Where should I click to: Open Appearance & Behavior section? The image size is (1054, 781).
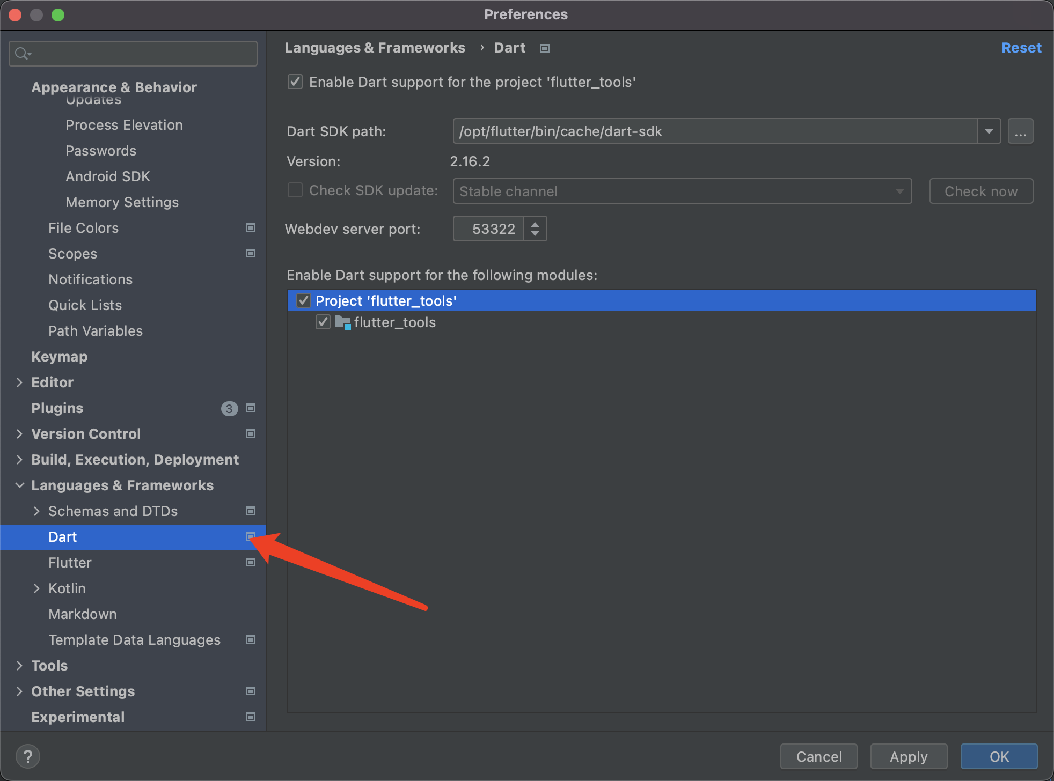click(x=114, y=87)
